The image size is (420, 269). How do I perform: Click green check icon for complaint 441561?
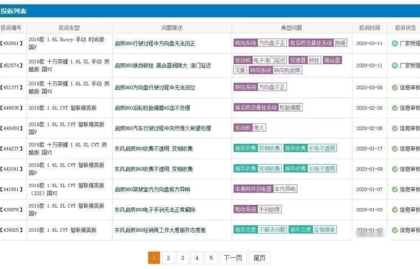click(x=394, y=189)
